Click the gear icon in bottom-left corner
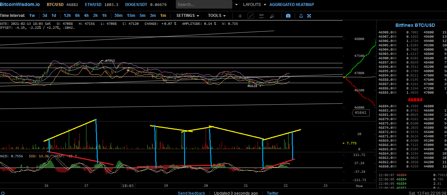This screenshot has height=195, width=447. 3,193
